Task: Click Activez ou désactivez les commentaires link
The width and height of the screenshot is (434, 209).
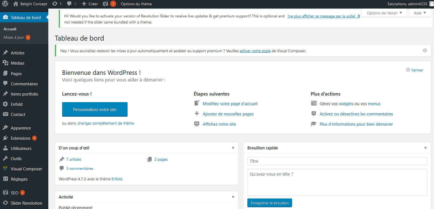Action: [356, 114]
